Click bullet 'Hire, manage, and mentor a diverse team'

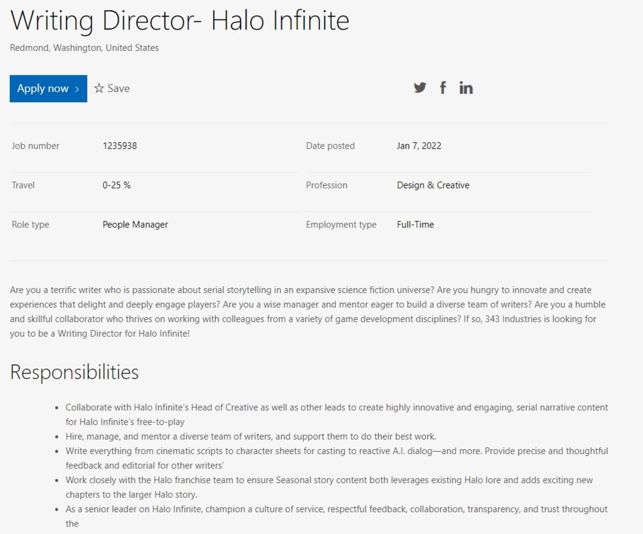point(251,437)
